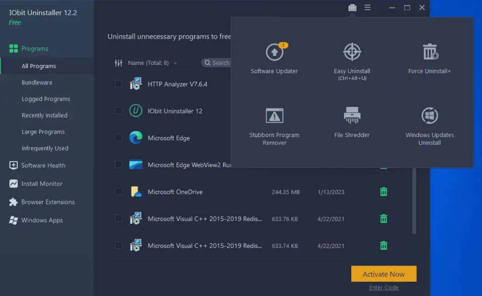Show Large Programs list

click(43, 132)
